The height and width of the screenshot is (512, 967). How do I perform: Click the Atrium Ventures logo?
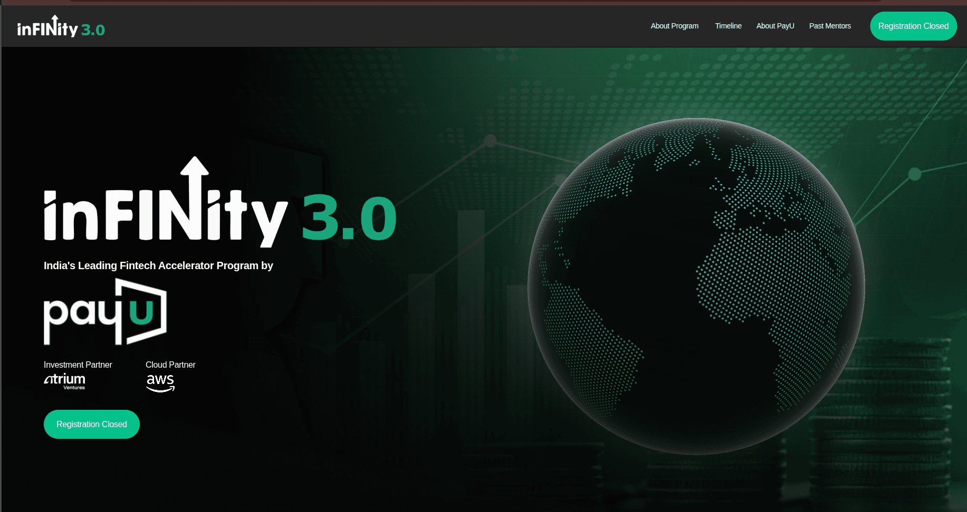pos(64,381)
